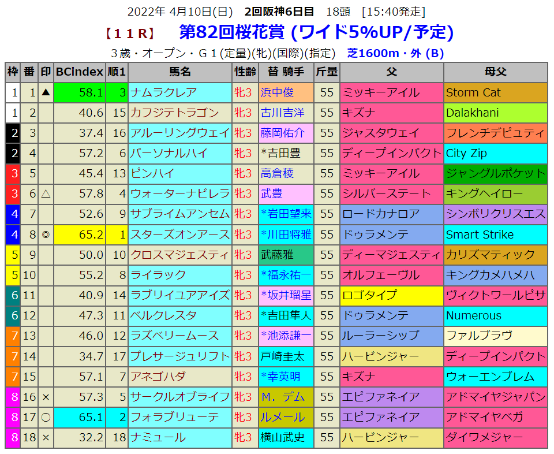This screenshot has height=454, width=554.
Task: Select the ◎ mark for スターズオンアース
Action: tap(46, 235)
